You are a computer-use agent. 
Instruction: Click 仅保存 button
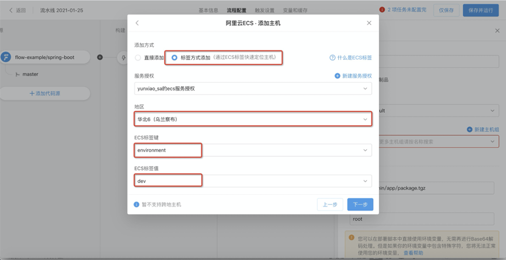coord(447,10)
